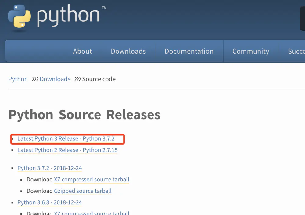Select the Source code breadcrumb entry
Screen dimensions: 305x215
tap(99, 79)
